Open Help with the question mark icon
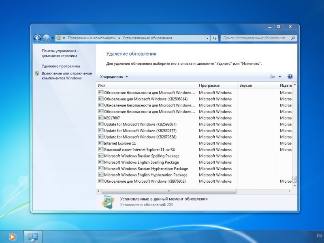The height and width of the screenshot is (243, 324). pyautogui.click(x=290, y=77)
